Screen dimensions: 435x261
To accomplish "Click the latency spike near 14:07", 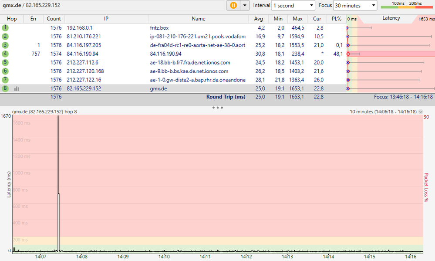I will [58, 183].
